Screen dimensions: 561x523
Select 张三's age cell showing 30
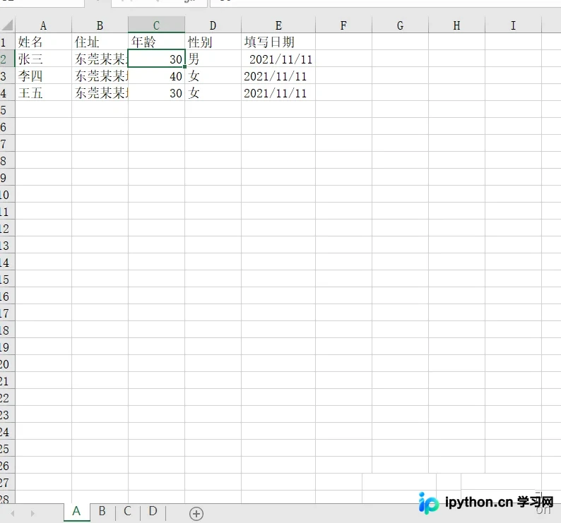click(x=156, y=59)
